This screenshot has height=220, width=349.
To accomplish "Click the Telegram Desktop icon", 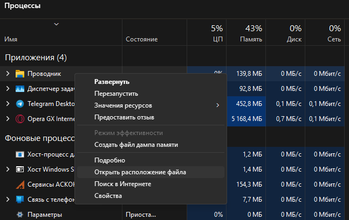I will point(20,104).
